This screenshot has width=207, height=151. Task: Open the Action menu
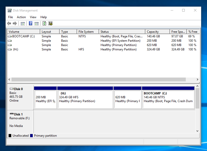[21, 17]
